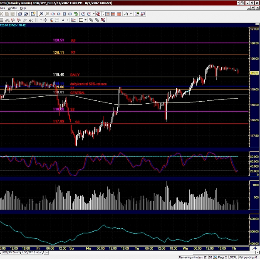Click the Print icon in the toolbar

pos(20,14)
